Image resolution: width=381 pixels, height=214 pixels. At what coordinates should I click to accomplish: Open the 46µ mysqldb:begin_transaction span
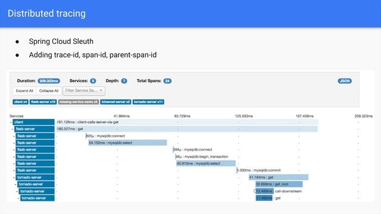202,156
